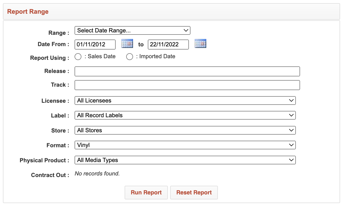Expand the All Record Labels dropdown
The image size is (343, 206).
(x=185, y=115)
